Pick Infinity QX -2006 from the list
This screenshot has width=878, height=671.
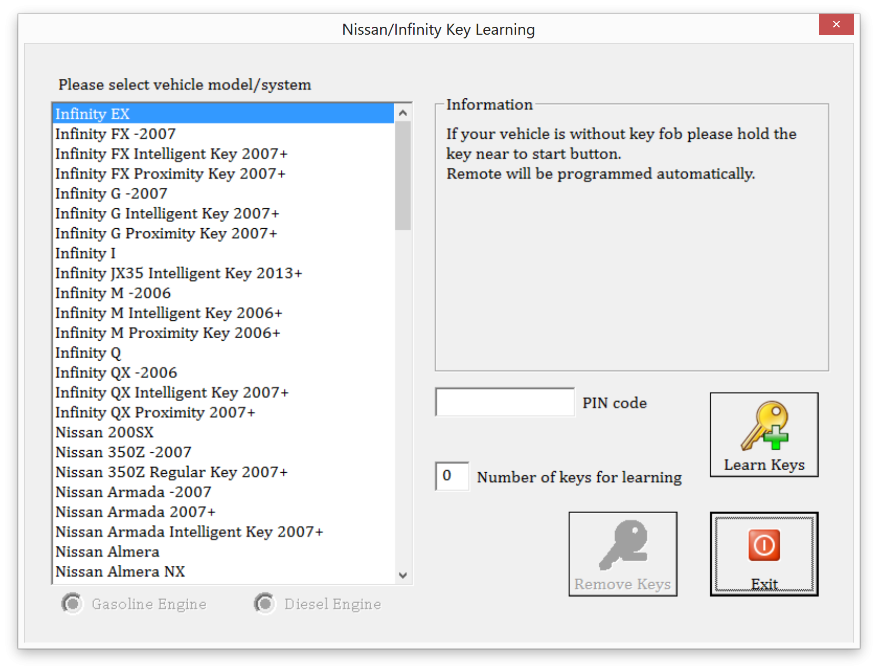(x=223, y=372)
